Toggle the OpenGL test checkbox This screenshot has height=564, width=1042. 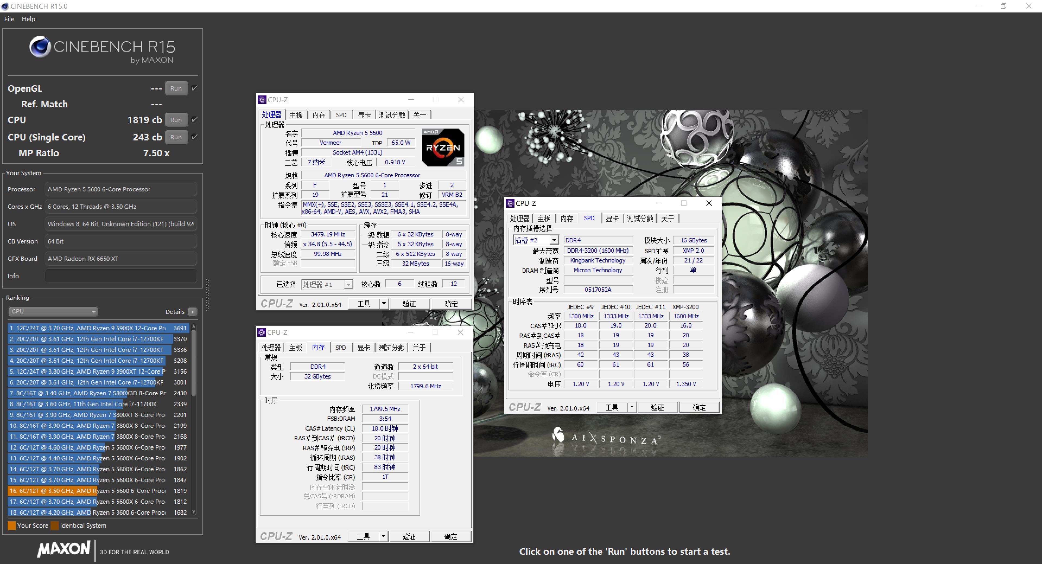point(194,88)
